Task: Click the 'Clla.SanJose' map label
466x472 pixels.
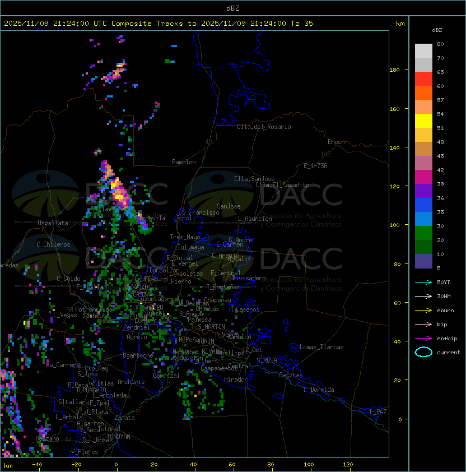Action: coord(254,179)
